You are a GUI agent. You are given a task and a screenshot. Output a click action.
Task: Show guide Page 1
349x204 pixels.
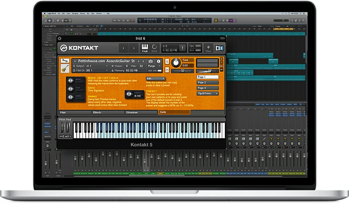207,77
